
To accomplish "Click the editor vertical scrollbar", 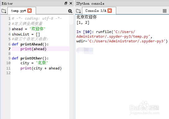I will tap(71, 67).
